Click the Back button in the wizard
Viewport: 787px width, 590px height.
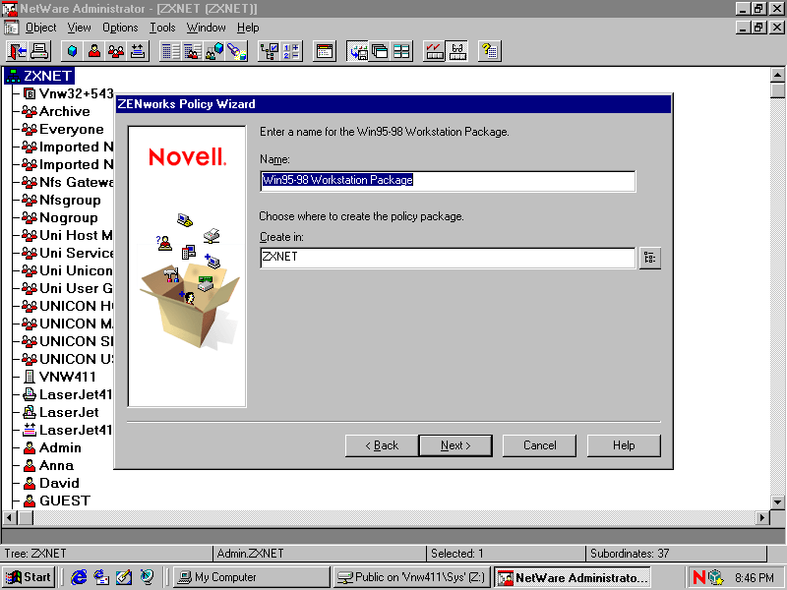point(382,445)
